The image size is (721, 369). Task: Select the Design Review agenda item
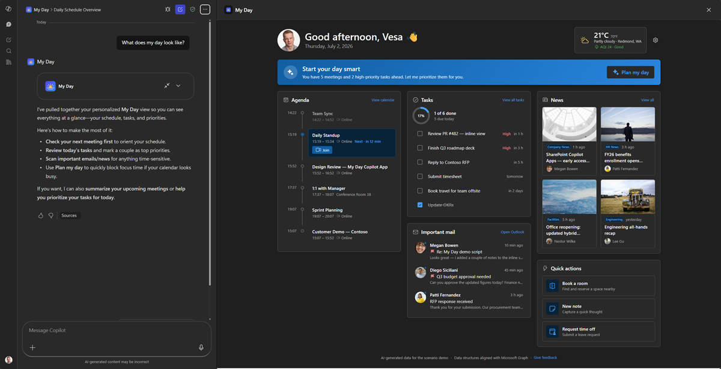(352, 170)
